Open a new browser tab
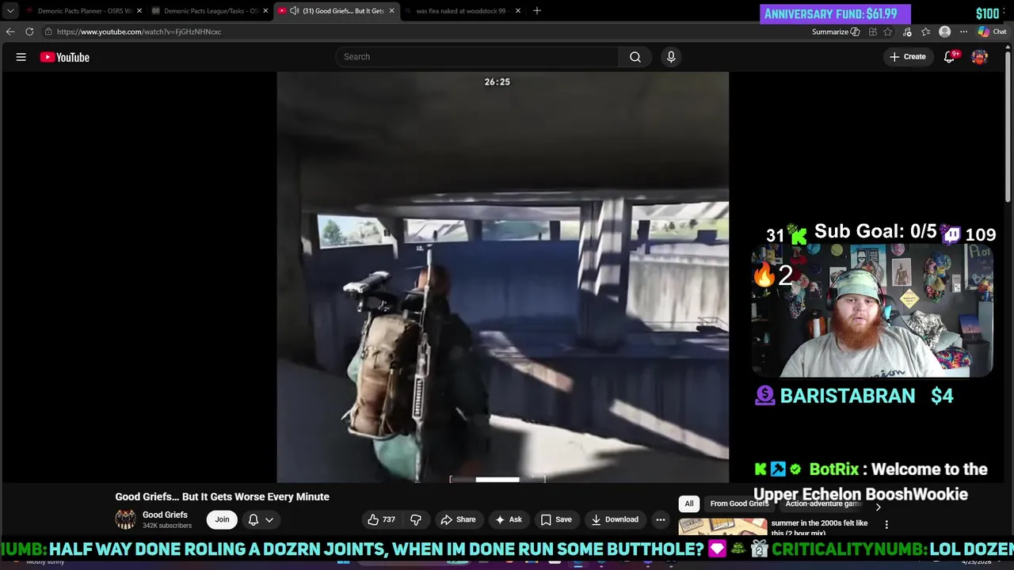1014x570 pixels. [537, 11]
